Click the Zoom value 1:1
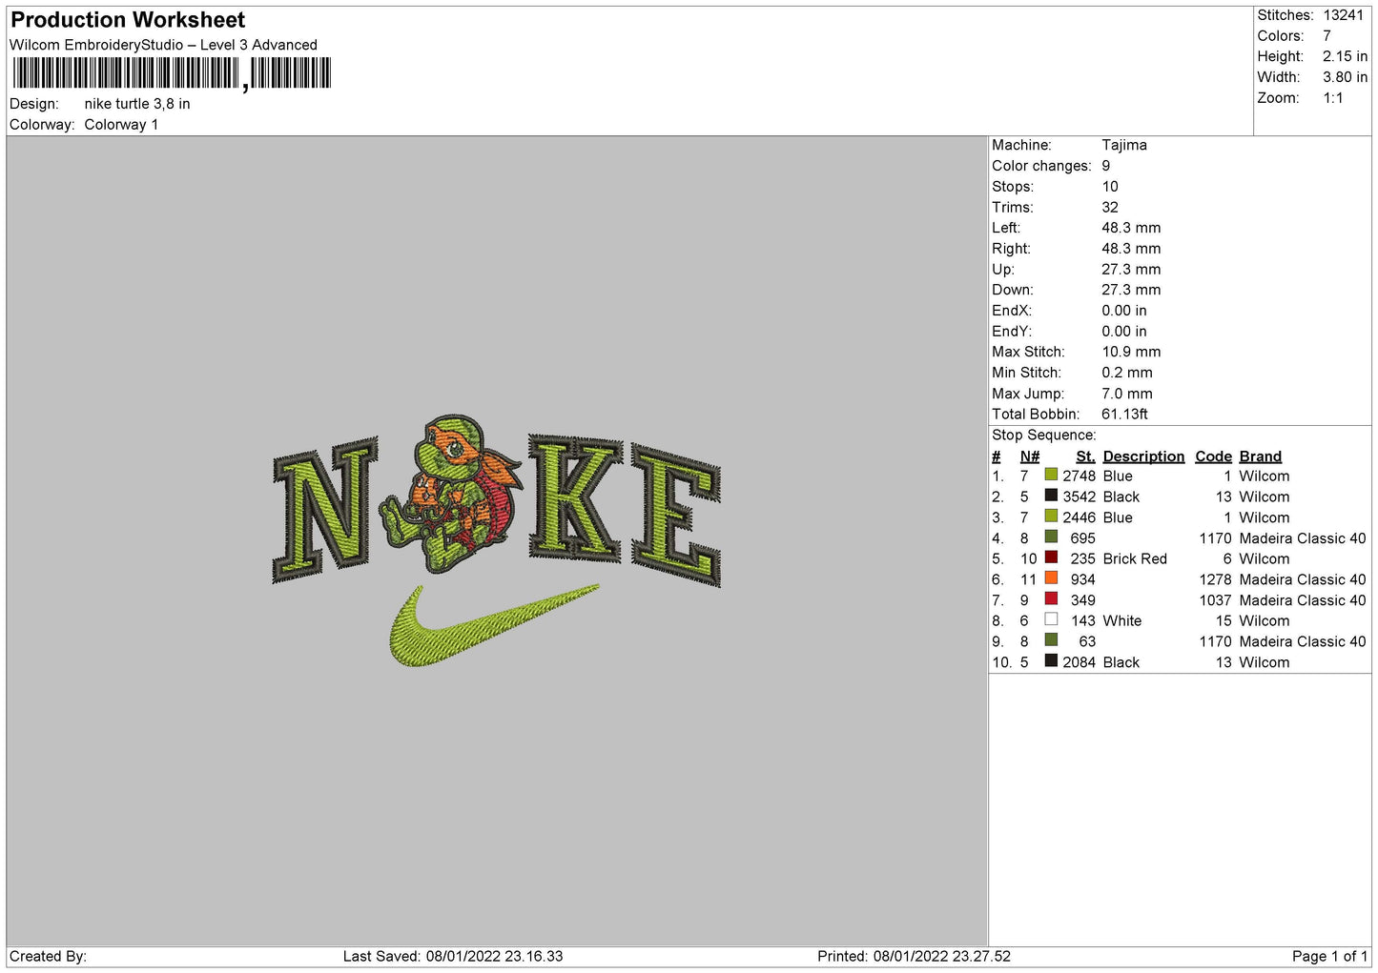 tap(1333, 98)
